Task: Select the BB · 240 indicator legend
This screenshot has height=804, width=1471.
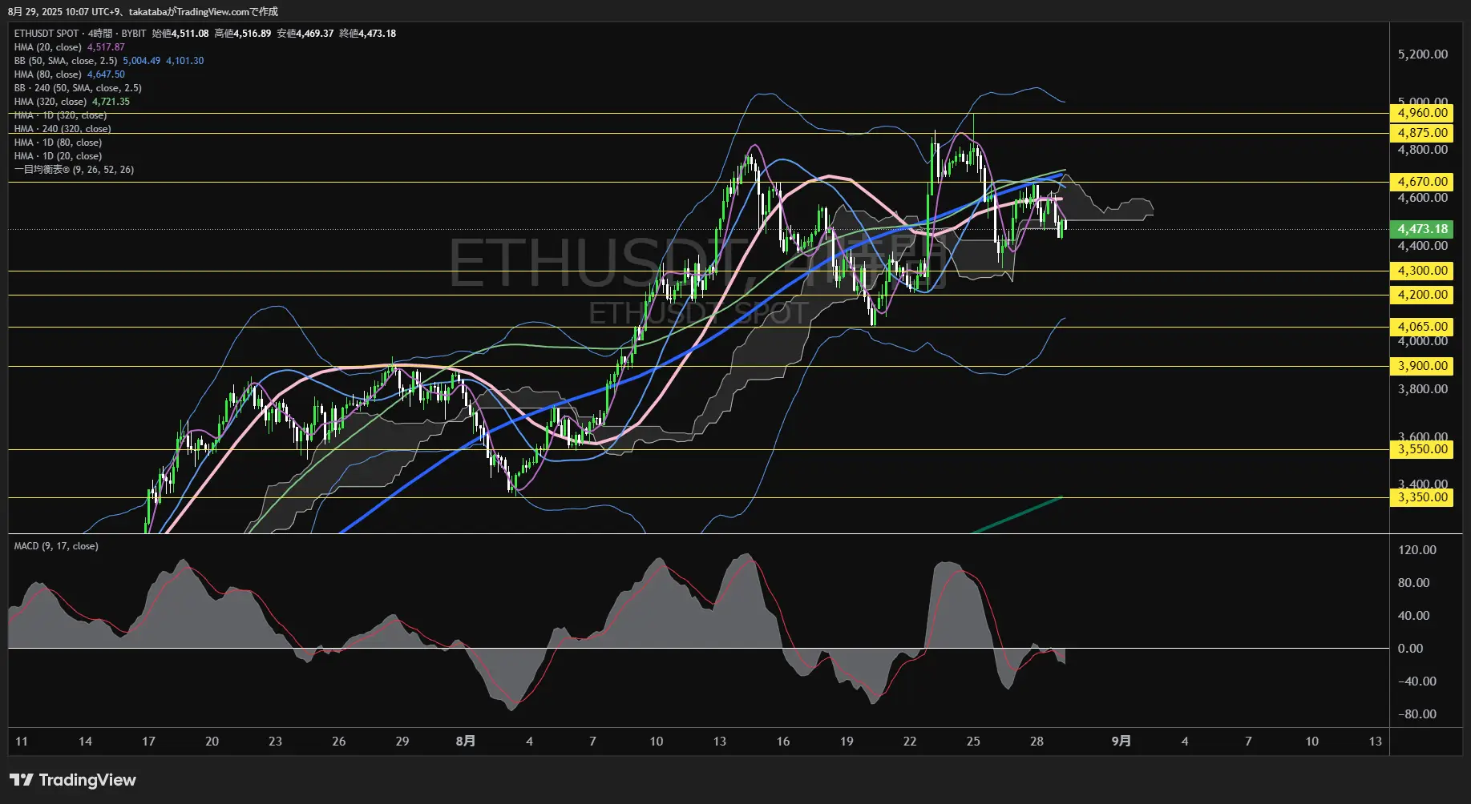Action: pos(78,88)
